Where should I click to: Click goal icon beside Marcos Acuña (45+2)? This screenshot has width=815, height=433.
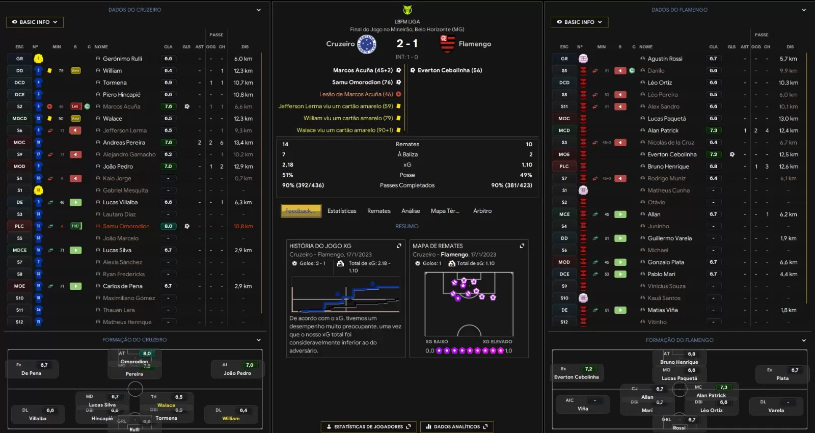pyautogui.click(x=398, y=70)
